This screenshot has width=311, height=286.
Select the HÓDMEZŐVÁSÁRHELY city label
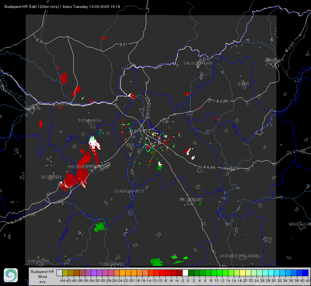pyautogui.click(x=241, y=256)
